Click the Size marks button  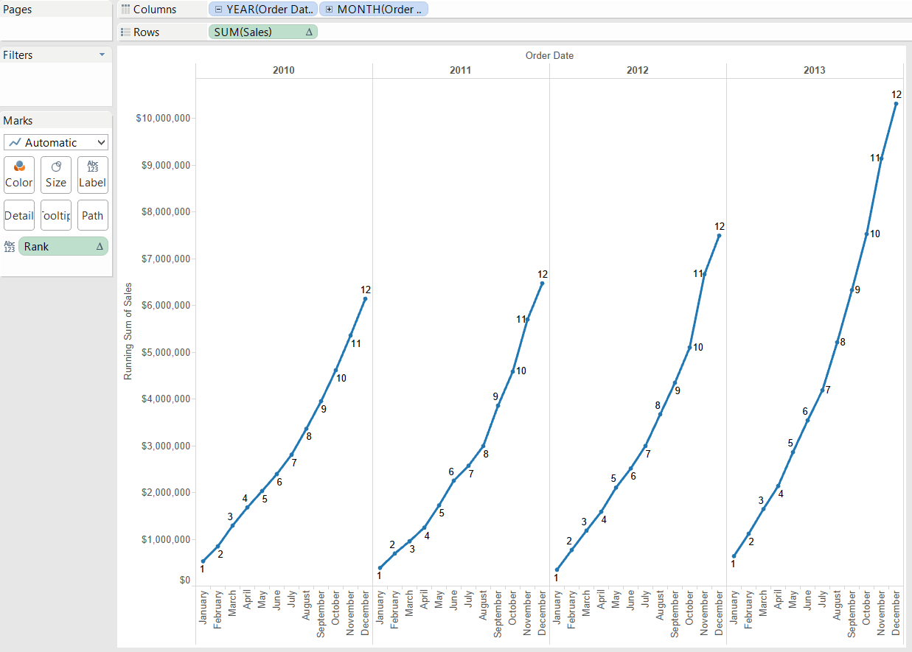(x=56, y=175)
